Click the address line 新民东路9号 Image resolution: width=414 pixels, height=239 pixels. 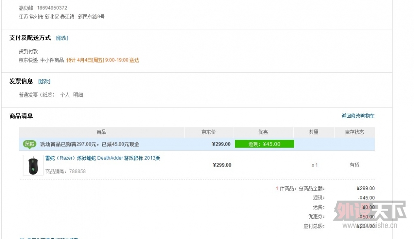tap(91, 17)
